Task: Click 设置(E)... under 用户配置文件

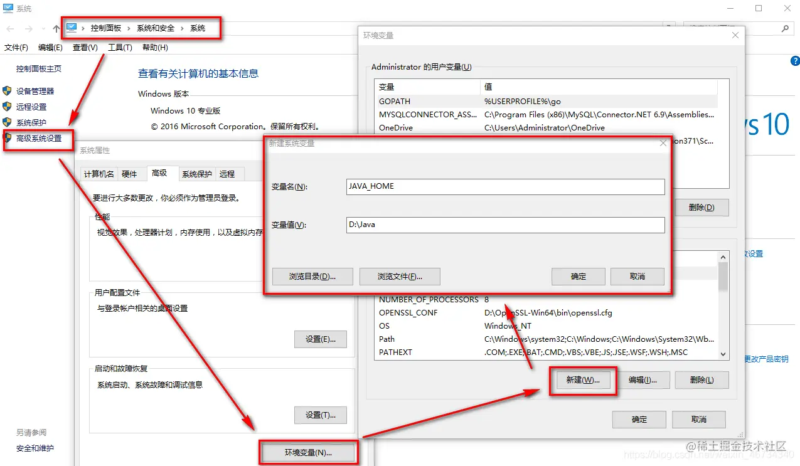Action: [321, 339]
